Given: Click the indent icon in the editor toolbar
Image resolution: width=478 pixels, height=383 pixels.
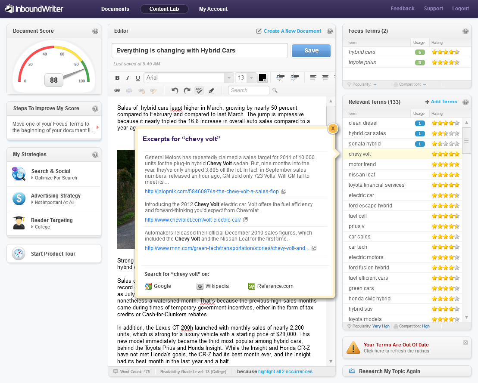Looking at the screenshot, I should (294, 77).
